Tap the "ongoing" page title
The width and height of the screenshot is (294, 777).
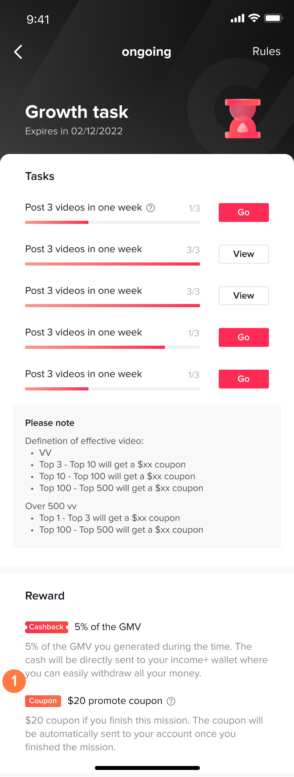click(x=147, y=51)
